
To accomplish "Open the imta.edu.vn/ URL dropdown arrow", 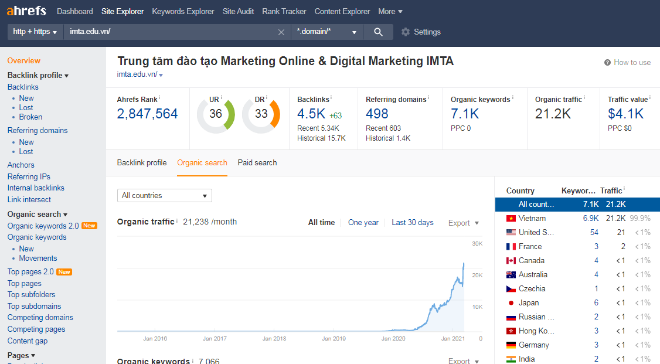I will point(161,75).
